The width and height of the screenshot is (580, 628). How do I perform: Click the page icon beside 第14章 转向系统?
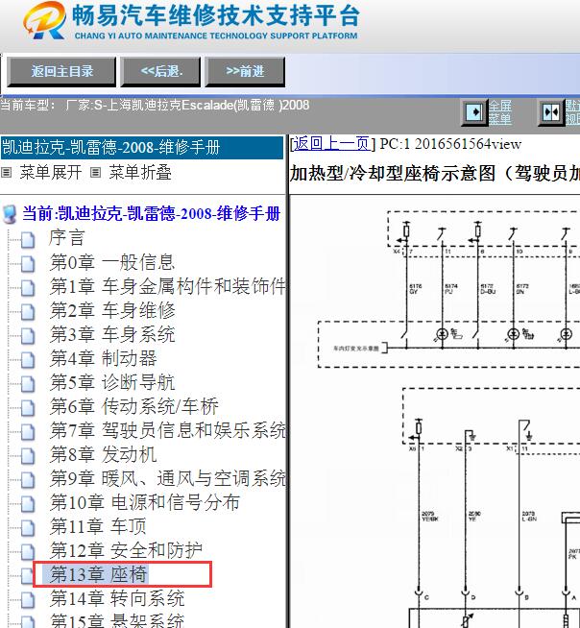click(x=28, y=600)
